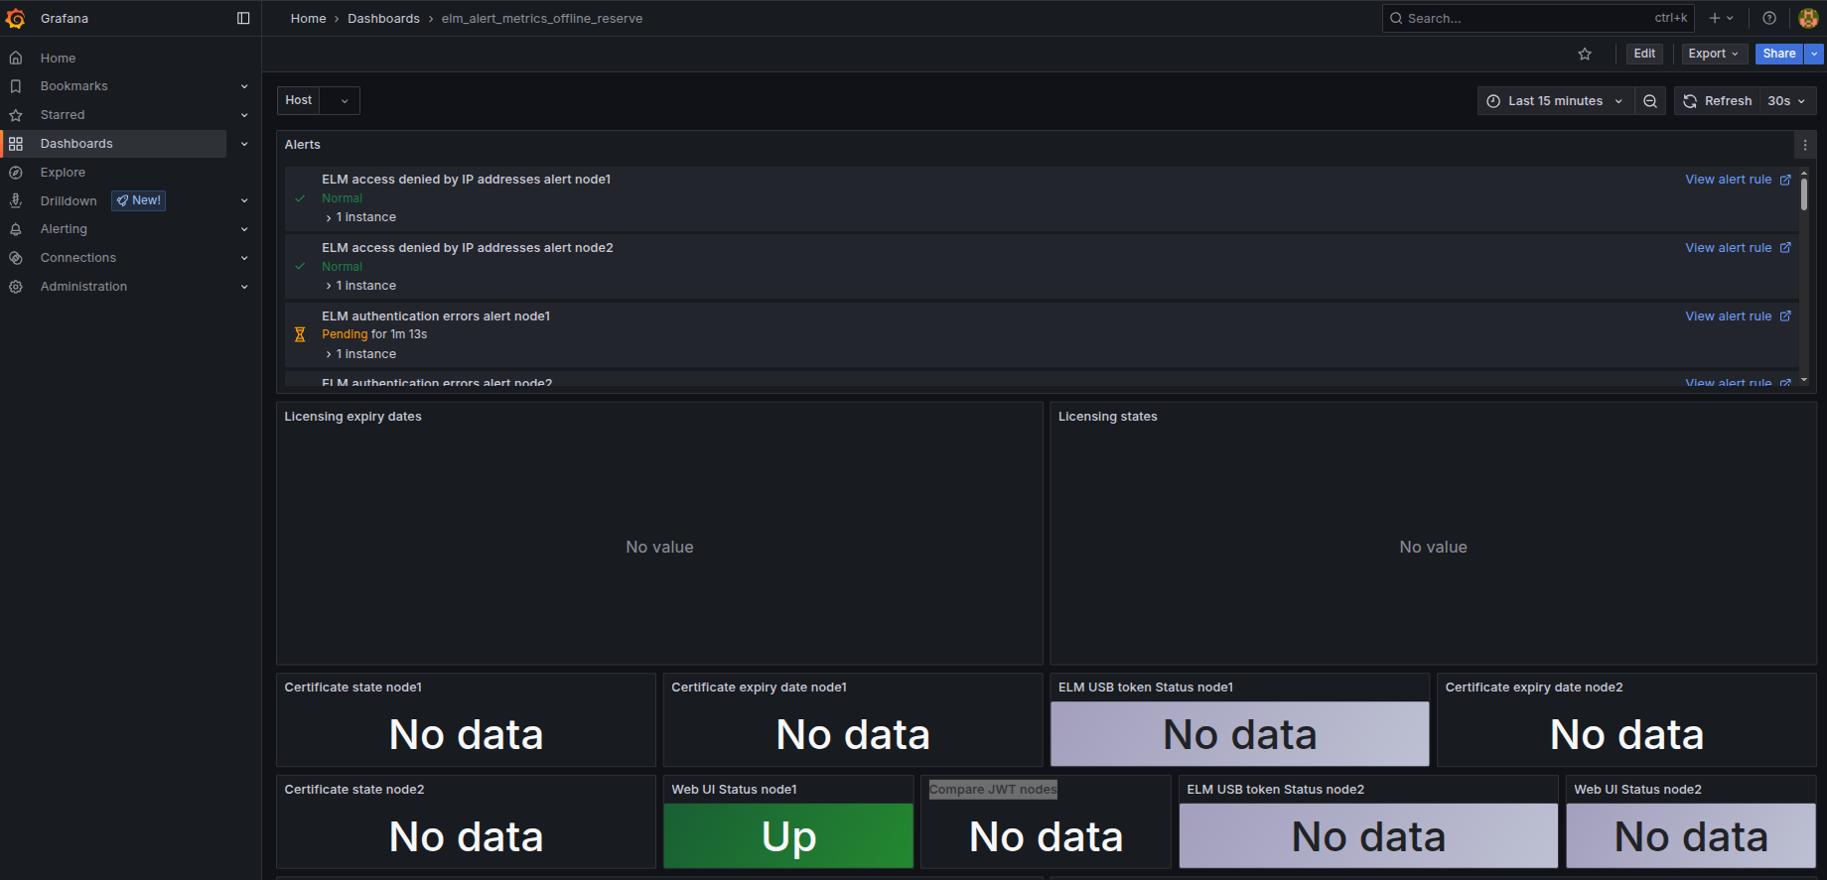The image size is (1827, 880).
Task: Expand the Alerting section chevron
Action: [244, 229]
